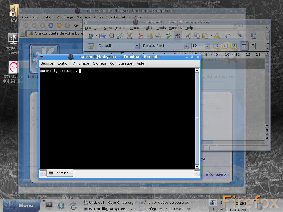Click the Paste clipboard icon in Writer
283x212 pixels.
[x=205, y=36]
